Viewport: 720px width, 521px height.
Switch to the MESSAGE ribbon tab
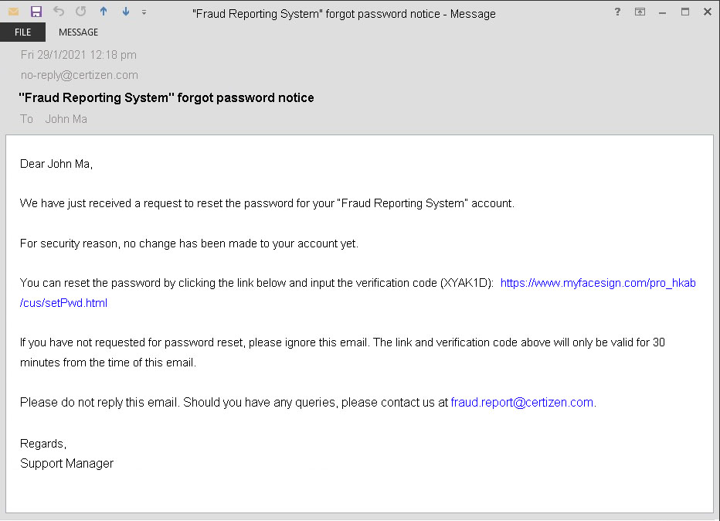(x=79, y=32)
